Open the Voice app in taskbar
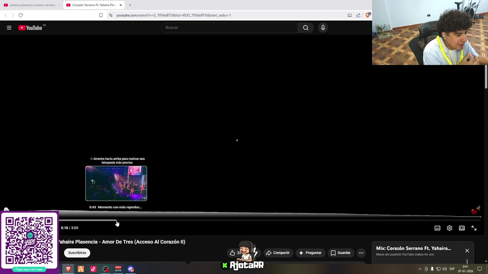This screenshot has height=274, width=488. 118,269
